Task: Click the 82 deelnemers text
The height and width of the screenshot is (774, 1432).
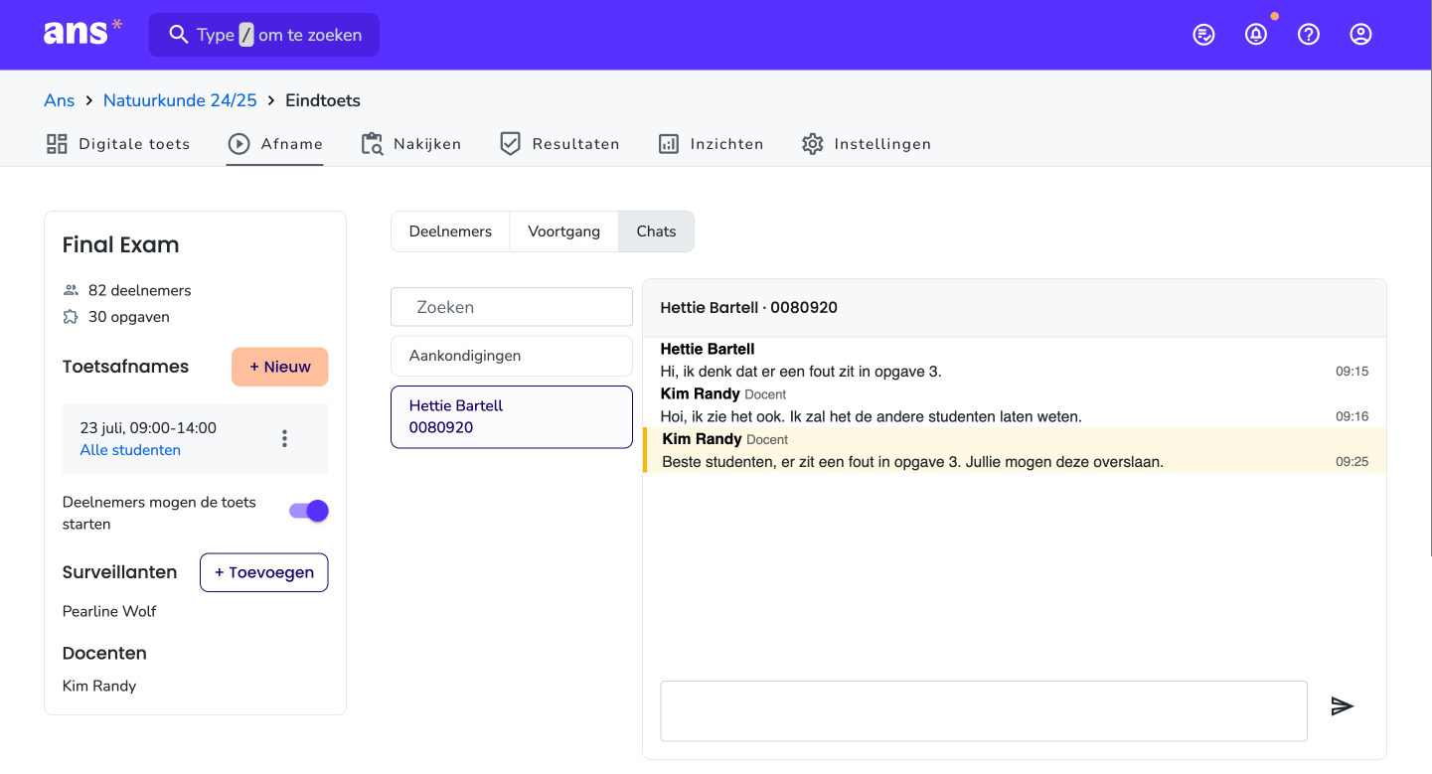Action: pyautogui.click(x=140, y=290)
